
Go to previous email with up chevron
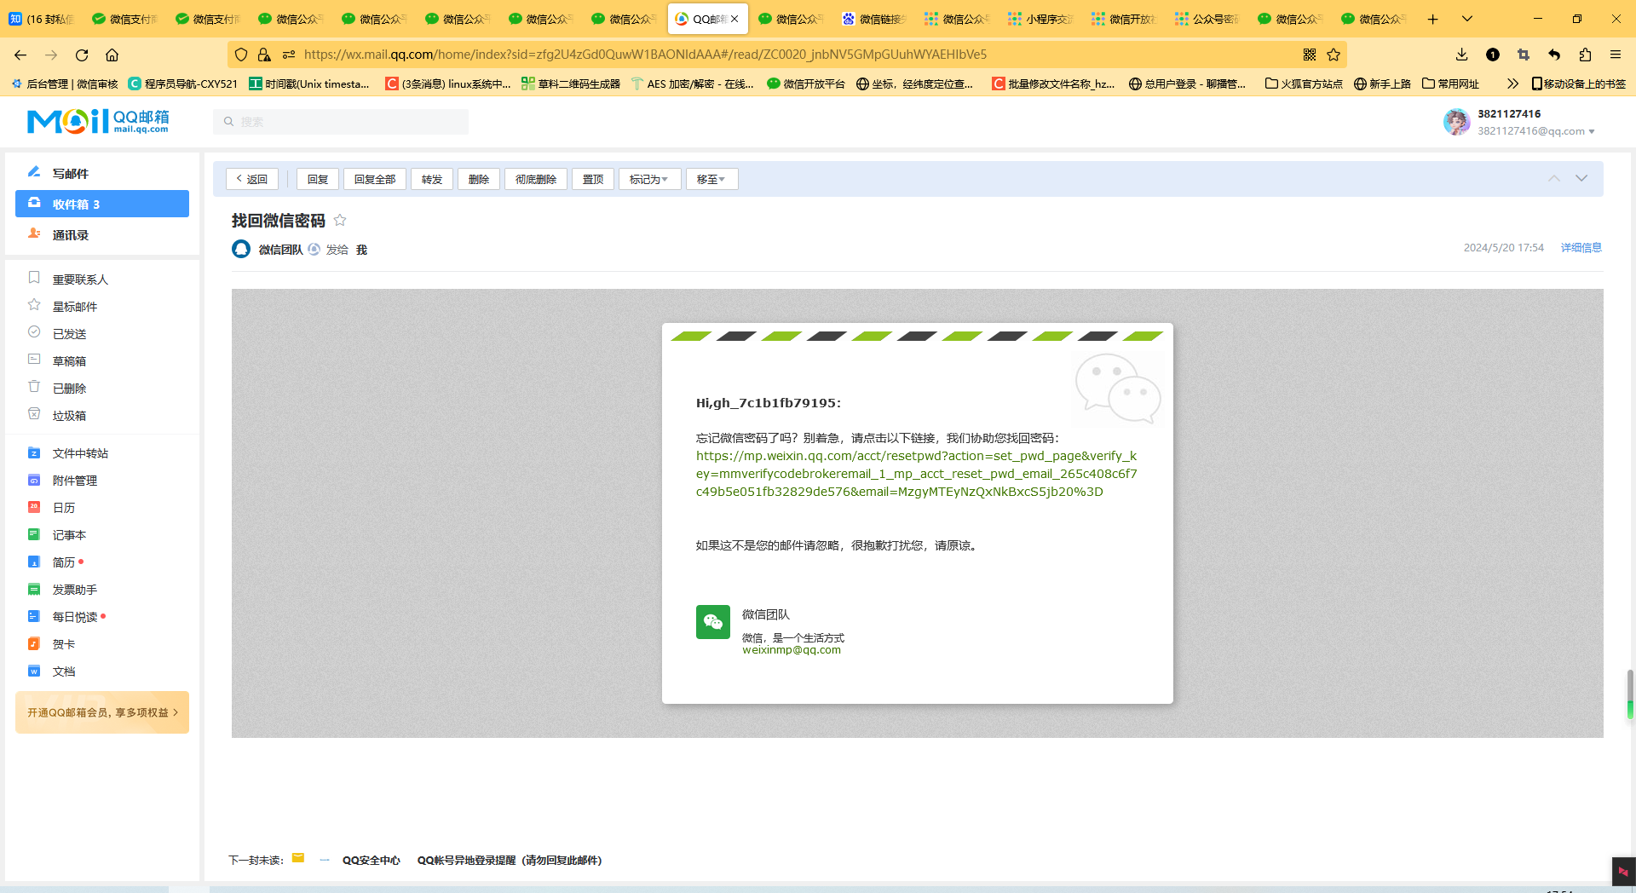(x=1554, y=178)
